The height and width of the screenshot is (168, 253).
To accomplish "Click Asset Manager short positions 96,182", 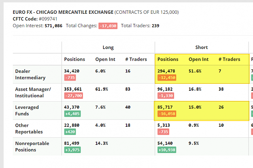I will (165, 89).
